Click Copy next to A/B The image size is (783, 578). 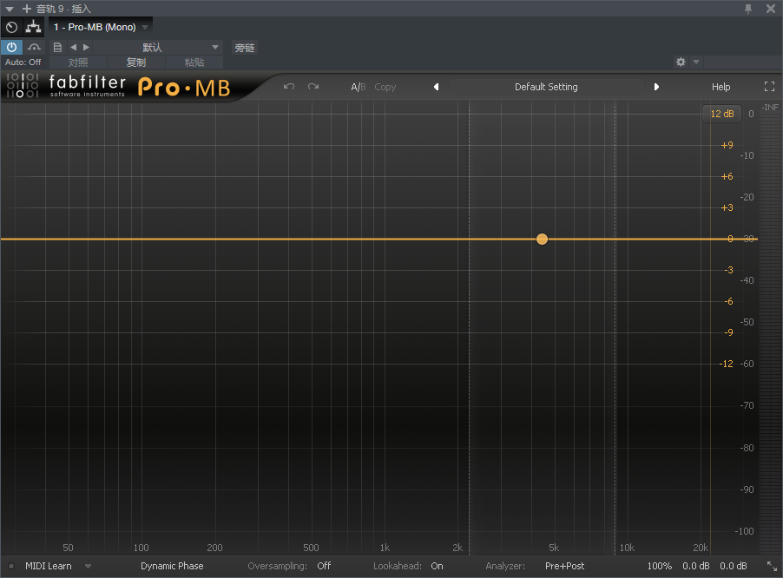pos(385,87)
